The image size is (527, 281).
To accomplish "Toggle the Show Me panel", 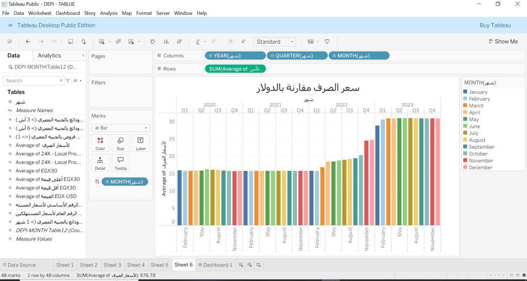I will (503, 42).
